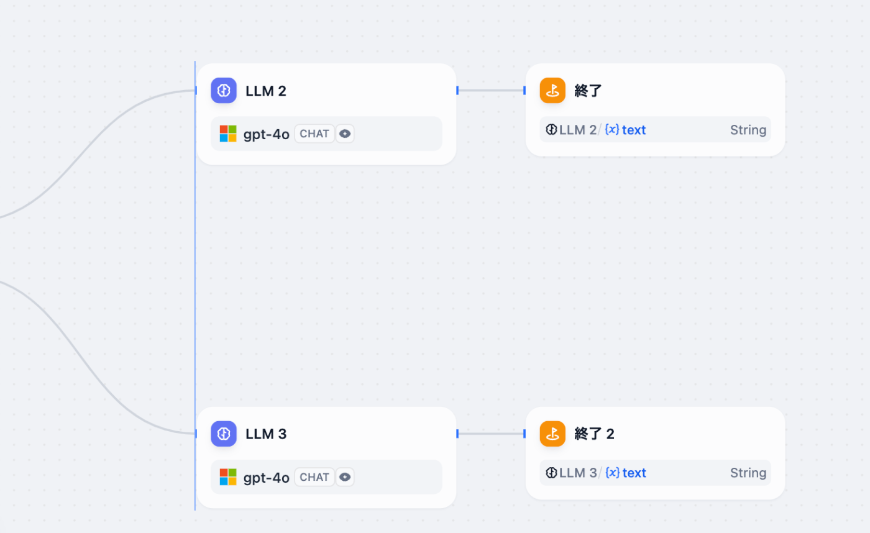Click the output handle of LLM 2
870x533 pixels.
(457, 91)
